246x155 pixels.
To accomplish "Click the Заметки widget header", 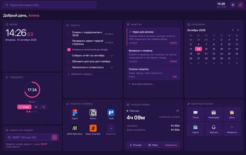I will click(x=134, y=25).
